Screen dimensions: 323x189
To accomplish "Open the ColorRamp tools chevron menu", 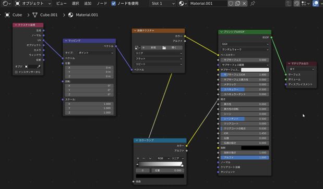I will tap(150, 158).
